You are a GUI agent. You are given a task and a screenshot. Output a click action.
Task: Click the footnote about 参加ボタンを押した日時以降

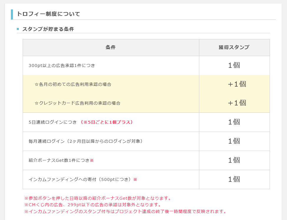(98, 198)
